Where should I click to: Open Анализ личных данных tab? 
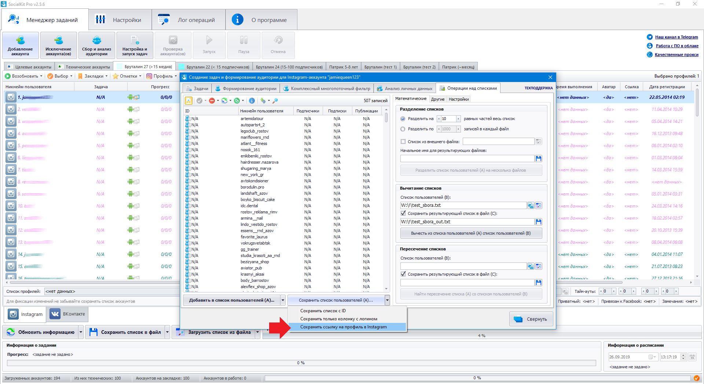(405, 89)
